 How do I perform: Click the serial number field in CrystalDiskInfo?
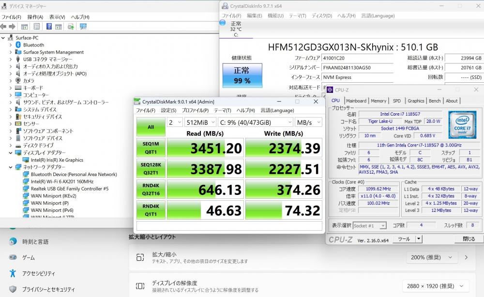358,68
